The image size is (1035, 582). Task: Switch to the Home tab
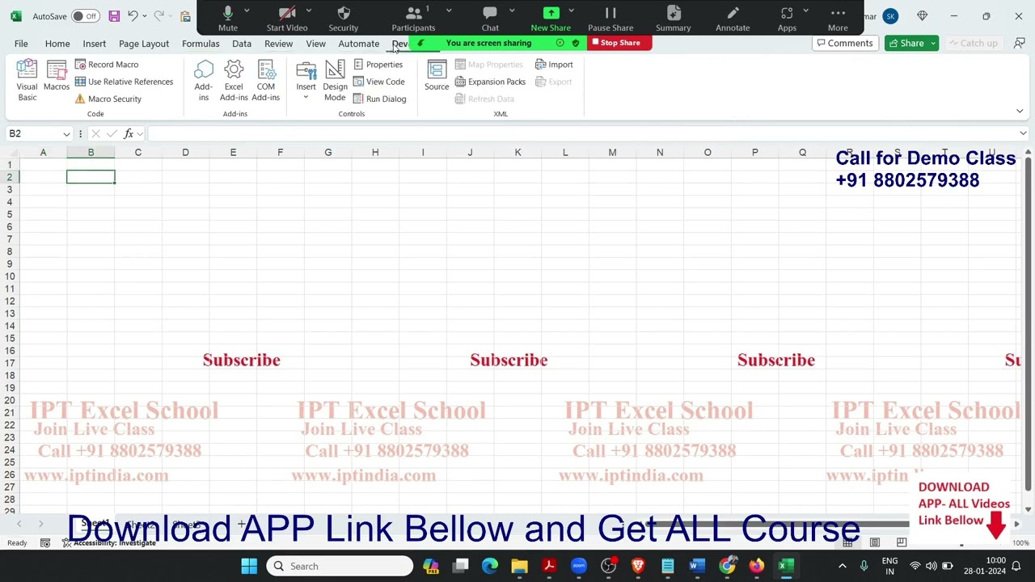tap(57, 44)
